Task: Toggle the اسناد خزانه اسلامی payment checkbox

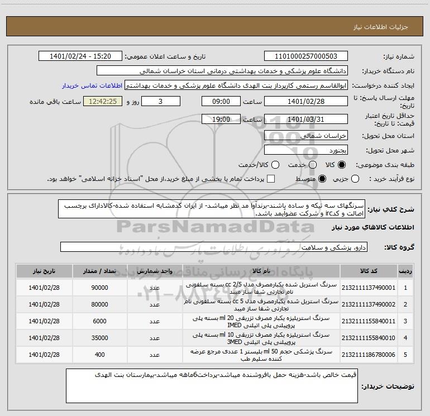Action: coord(271,179)
